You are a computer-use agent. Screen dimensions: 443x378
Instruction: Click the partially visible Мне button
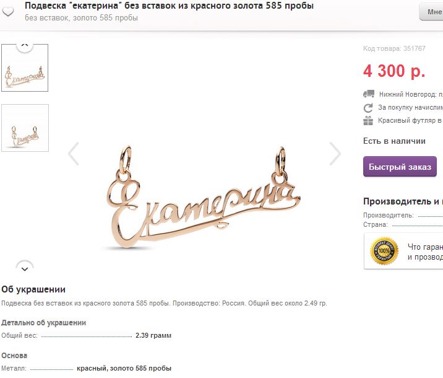pos(431,11)
